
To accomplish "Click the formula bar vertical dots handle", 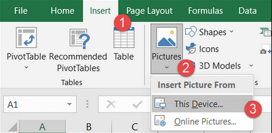I will 87,104.
